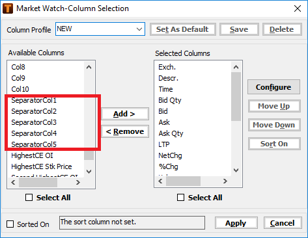Screen dimensions: 308x238
Task: Click up arrow of Available Columns scrollbar
Action: (89, 67)
